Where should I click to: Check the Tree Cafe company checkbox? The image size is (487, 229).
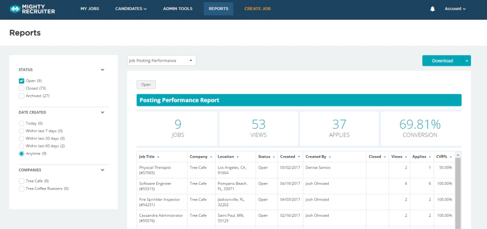coord(21,181)
